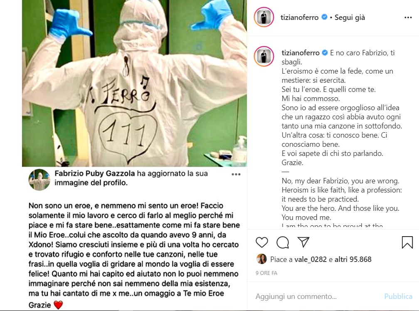Toggle the Segui già following status

click(x=350, y=17)
